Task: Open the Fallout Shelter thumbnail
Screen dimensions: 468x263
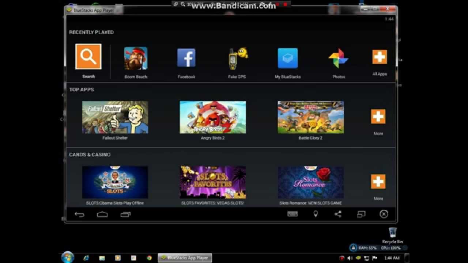Action: click(115, 117)
